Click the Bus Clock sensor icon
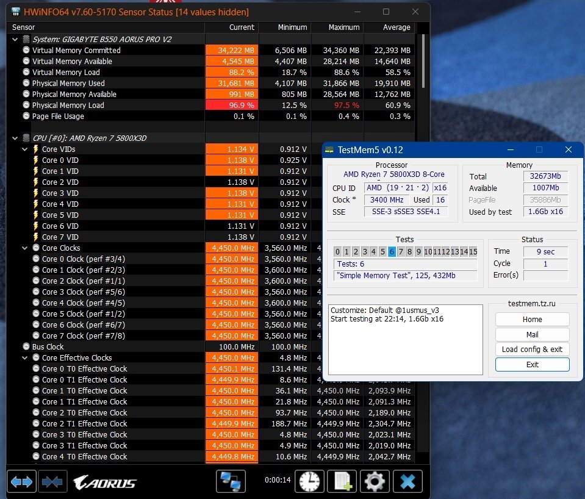This screenshot has width=585, height=499. [26, 346]
